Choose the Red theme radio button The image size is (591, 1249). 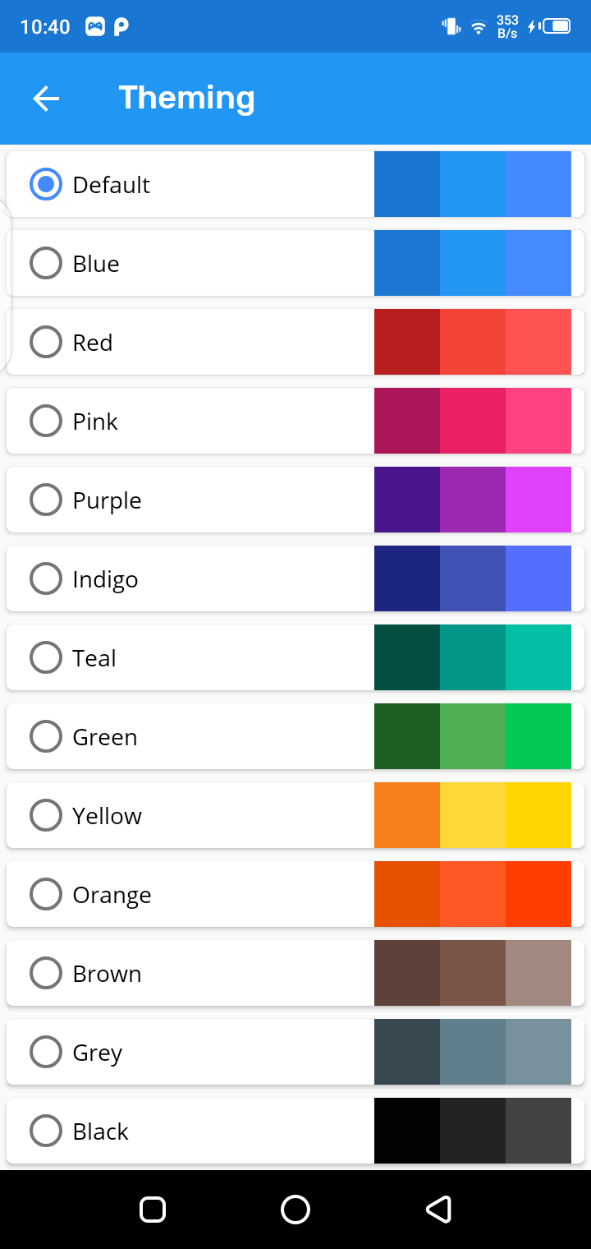point(46,343)
